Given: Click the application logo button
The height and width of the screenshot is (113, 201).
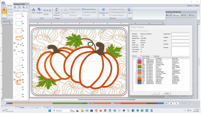Looking at the screenshot, I should point(3,3).
